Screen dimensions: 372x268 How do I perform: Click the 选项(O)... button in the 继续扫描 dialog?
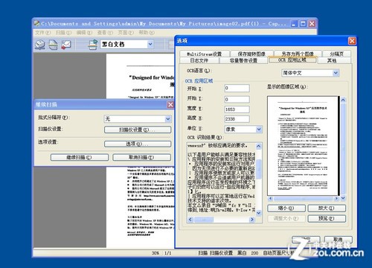point(138,144)
